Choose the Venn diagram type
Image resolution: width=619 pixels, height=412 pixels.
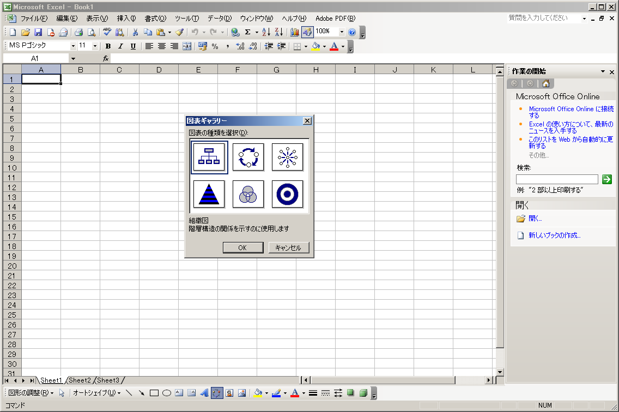click(248, 194)
